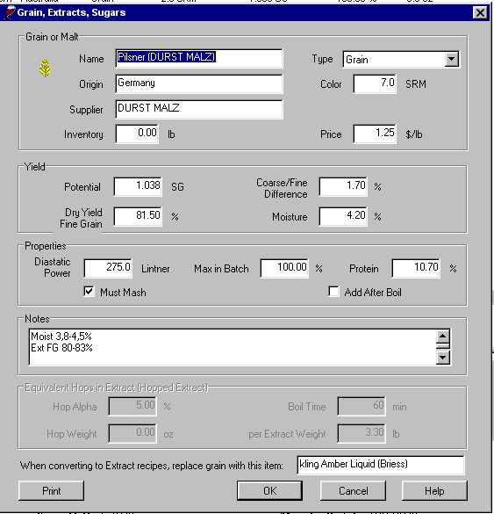Click the Max in Batch field 100.00

coord(284,269)
